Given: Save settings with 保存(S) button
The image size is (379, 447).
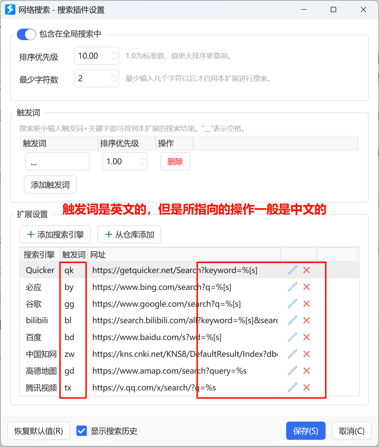Looking at the screenshot, I should tap(306, 431).
